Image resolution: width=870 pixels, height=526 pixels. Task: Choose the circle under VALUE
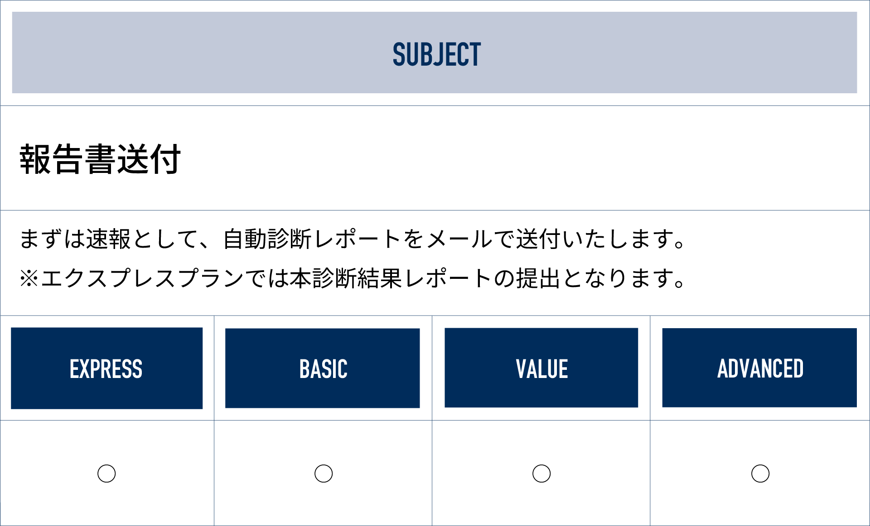pyautogui.click(x=541, y=473)
